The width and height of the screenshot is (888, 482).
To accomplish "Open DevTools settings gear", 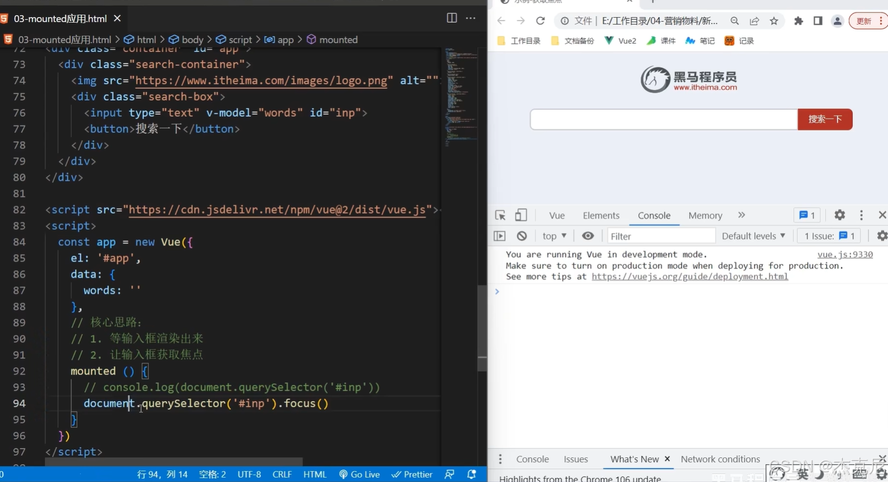I will tap(839, 215).
